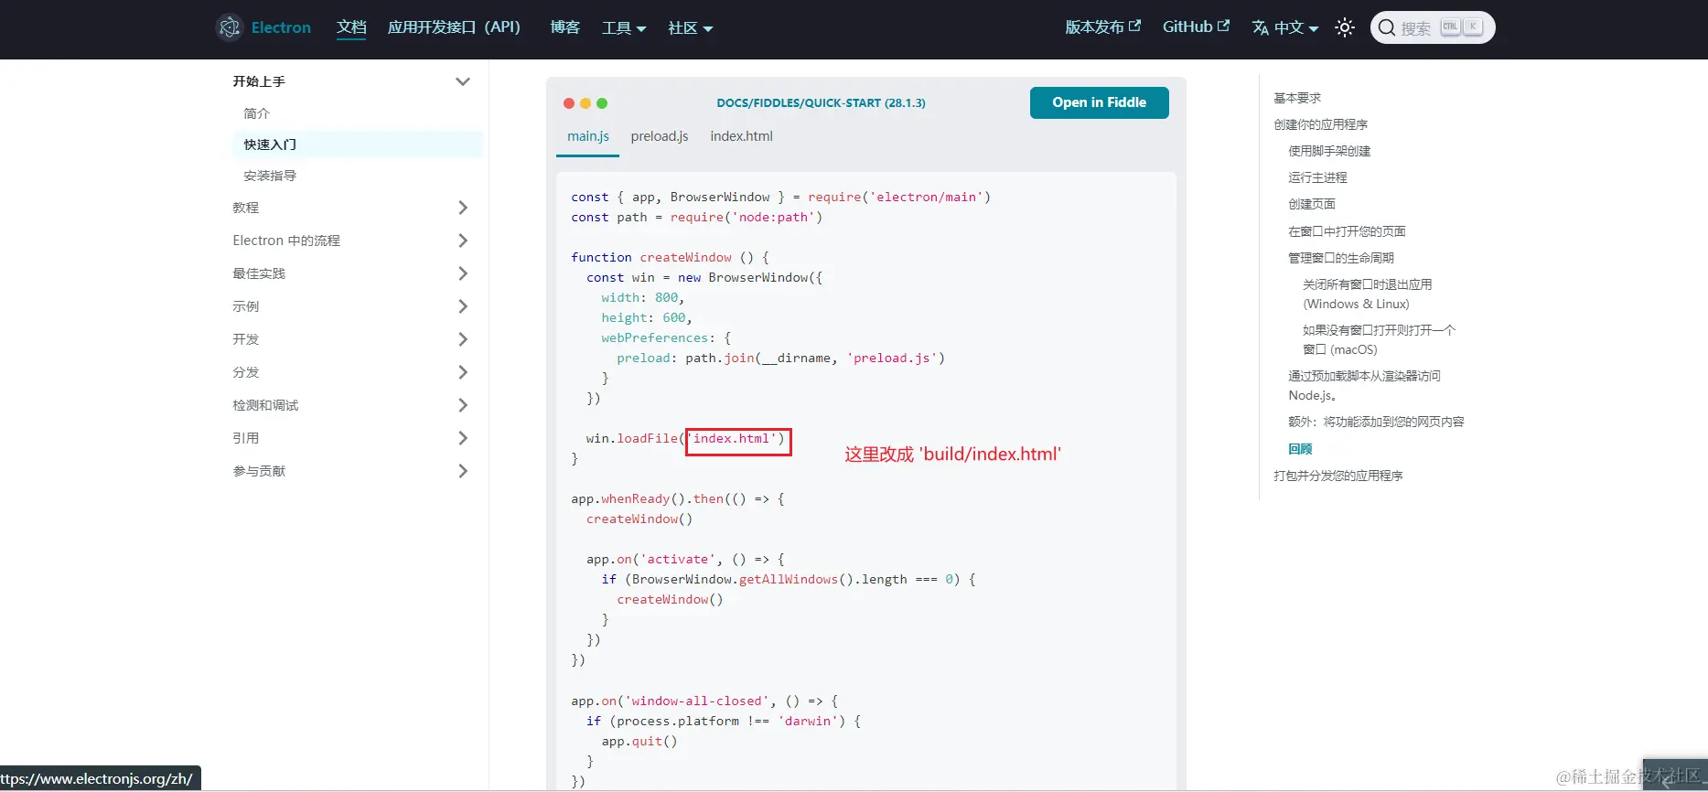Click the 'window-all-closed' string in code

click(697, 701)
